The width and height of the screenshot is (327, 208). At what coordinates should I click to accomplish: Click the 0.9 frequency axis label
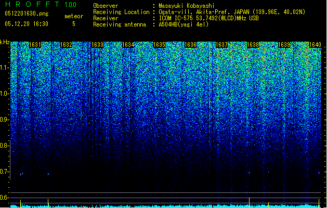pos(4,120)
